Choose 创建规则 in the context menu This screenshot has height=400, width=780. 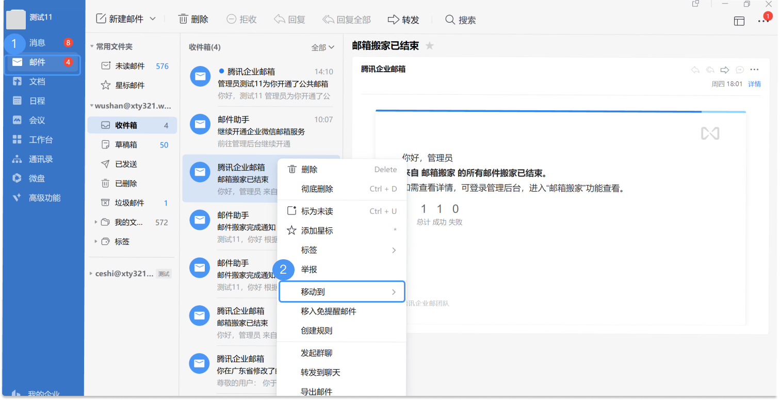pos(342,331)
